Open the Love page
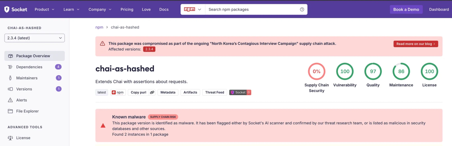Image resolution: width=452 pixels, height=146 pixels. point(146,9)
